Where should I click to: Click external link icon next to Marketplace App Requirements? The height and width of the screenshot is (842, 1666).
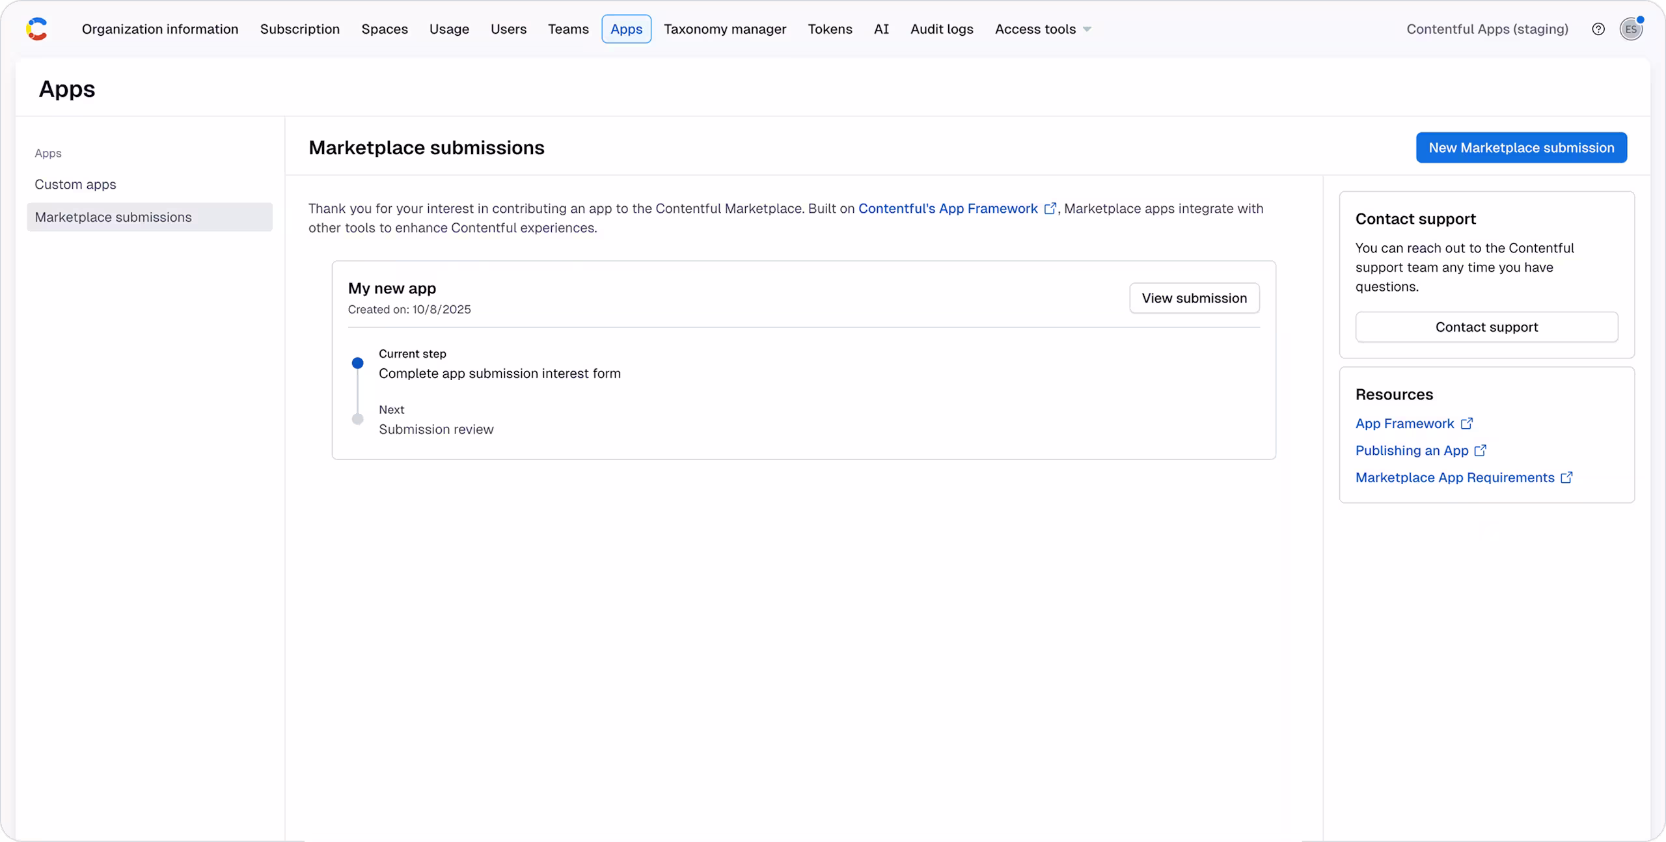point(1566,478)
